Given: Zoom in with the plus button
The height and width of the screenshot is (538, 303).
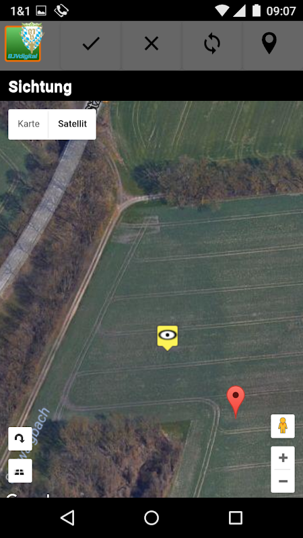Looking at the screenshot, I should pyautogui.click(x=283, y=458).
